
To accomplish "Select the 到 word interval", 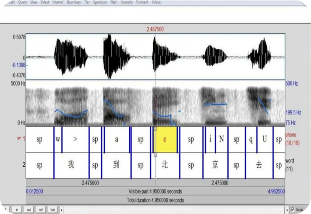I will tap(116, 165).
